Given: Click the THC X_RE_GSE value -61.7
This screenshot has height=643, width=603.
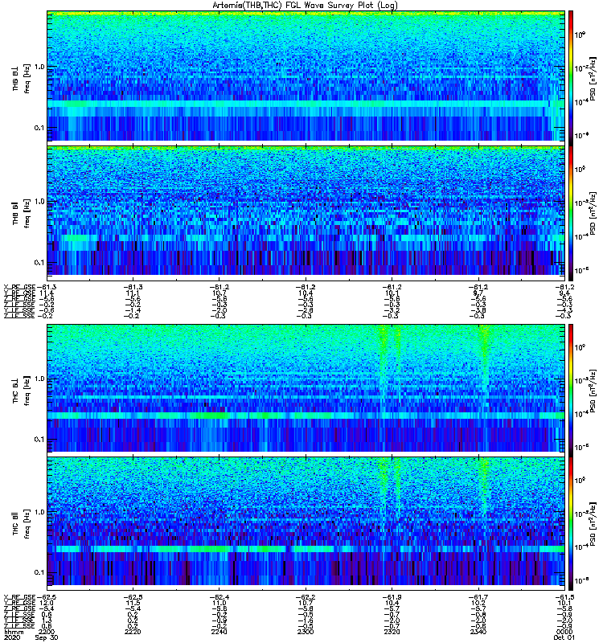Looking at the screenshot, I should click(477, 597).
